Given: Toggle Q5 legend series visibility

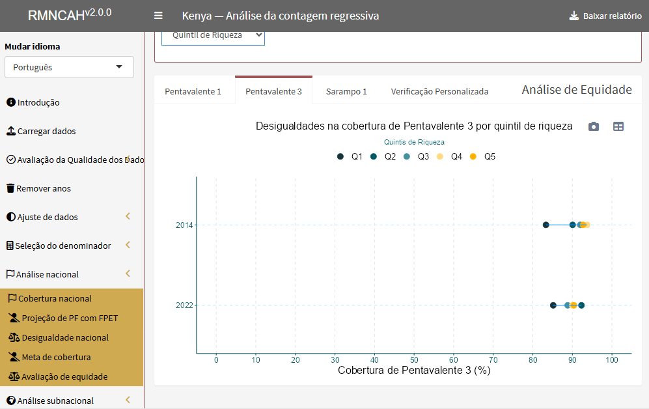Looking at the screenshot, I should [x=482, y=156].
